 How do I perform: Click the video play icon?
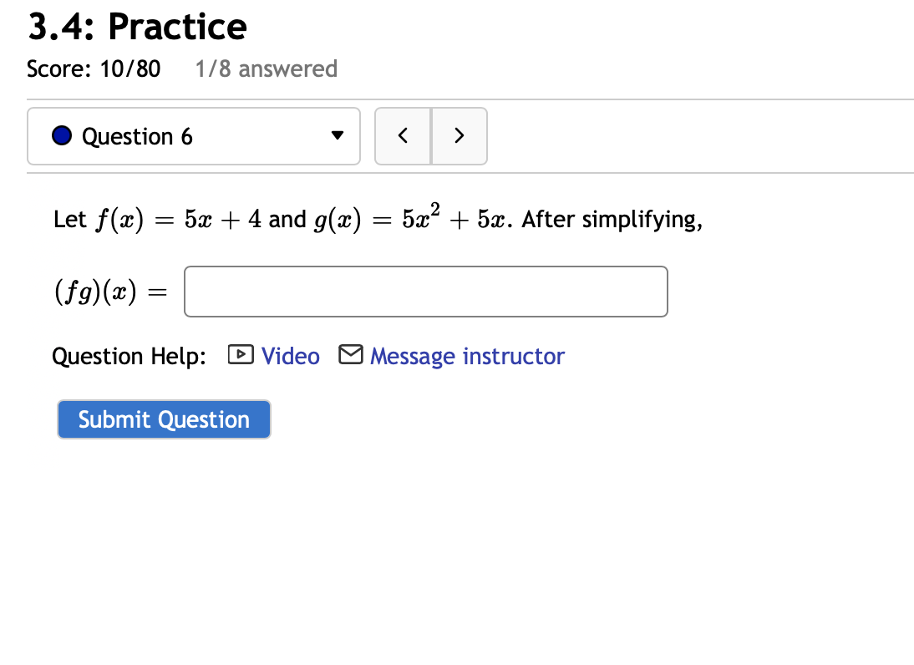[x=241, y=355]
